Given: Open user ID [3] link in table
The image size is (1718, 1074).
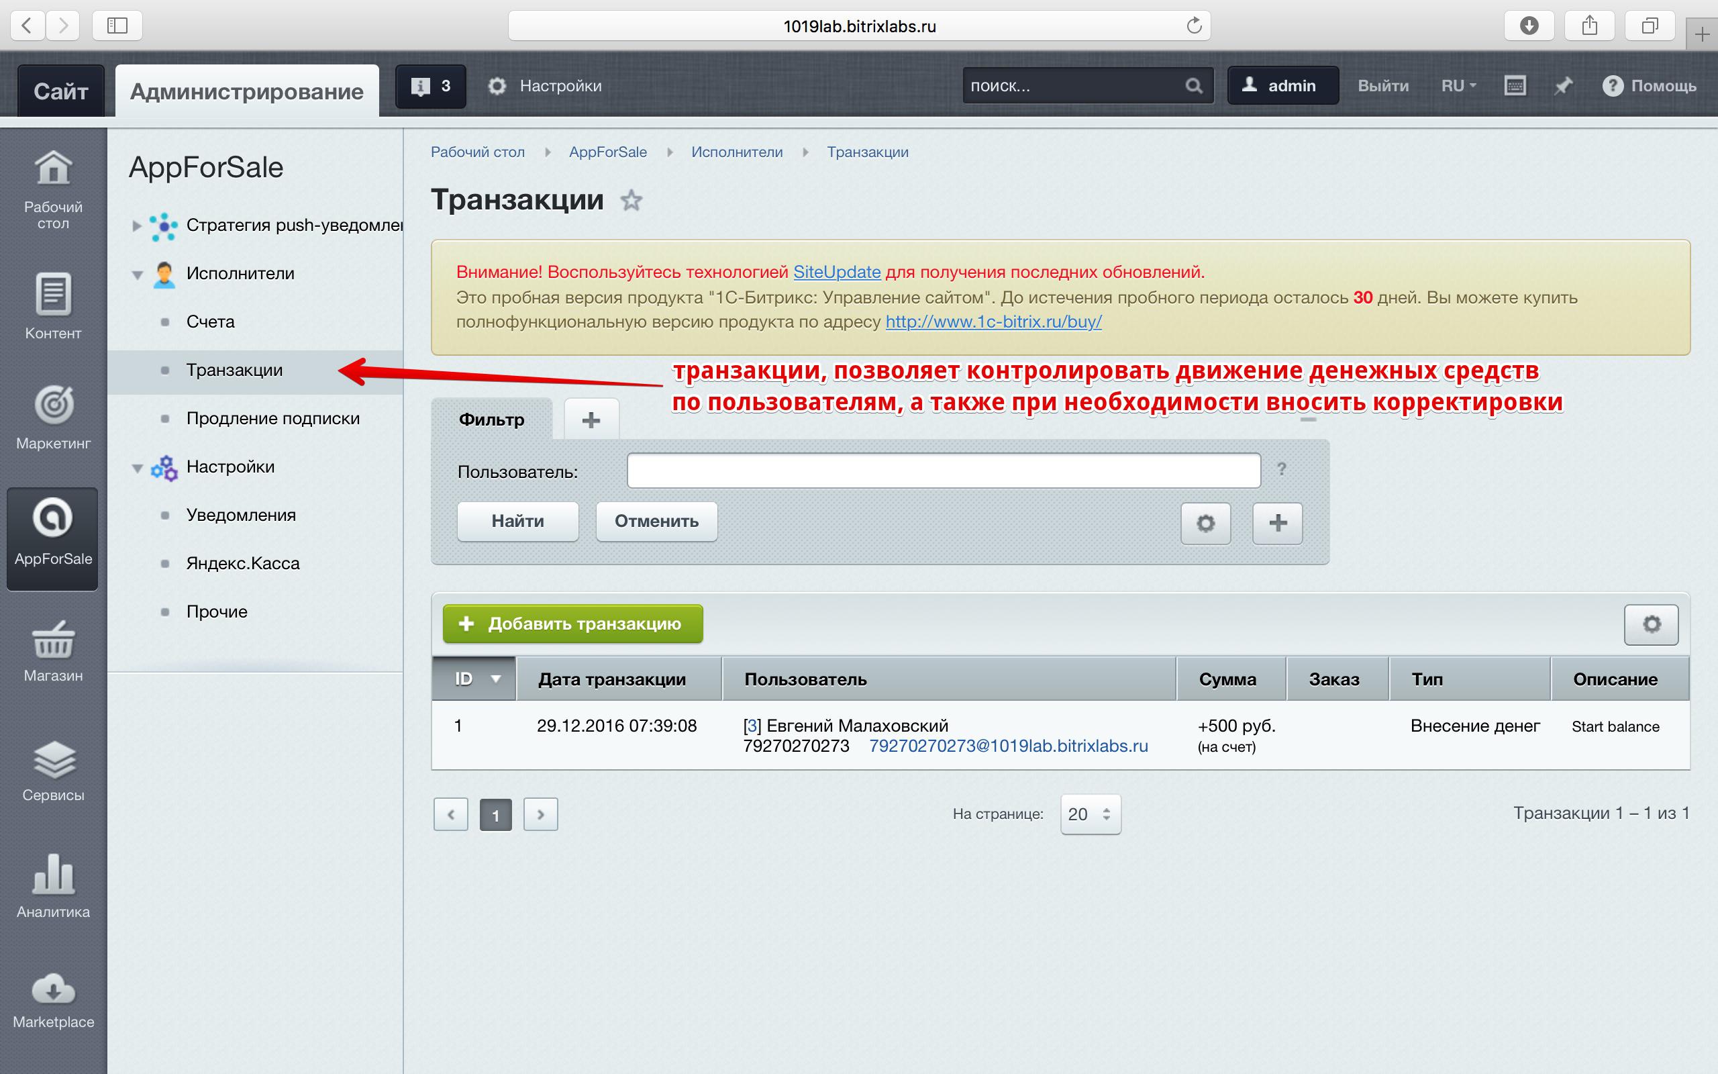Looking at the screenshot, I should [752, 726].
